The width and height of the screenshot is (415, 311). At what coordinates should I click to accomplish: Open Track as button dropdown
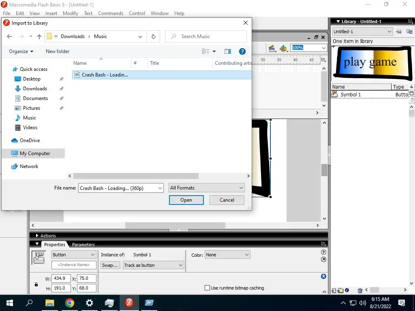click(x=153, y=265)
